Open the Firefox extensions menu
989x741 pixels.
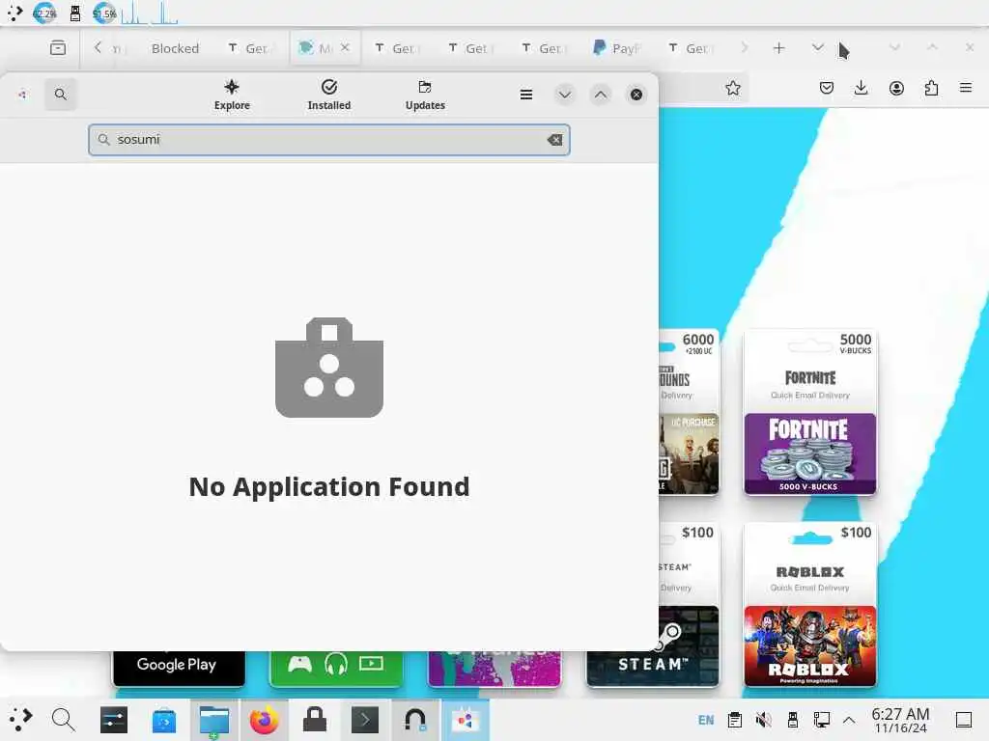[x=931, y=88]
